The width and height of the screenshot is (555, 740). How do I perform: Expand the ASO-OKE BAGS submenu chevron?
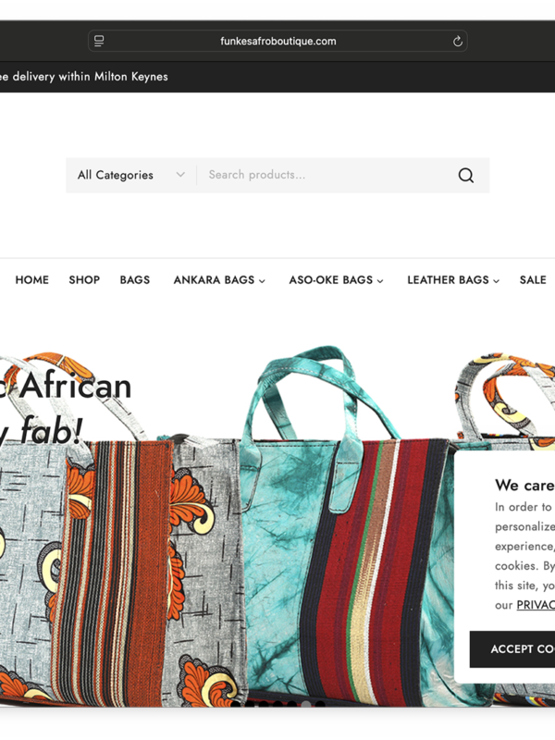click(x=380, y=281)
